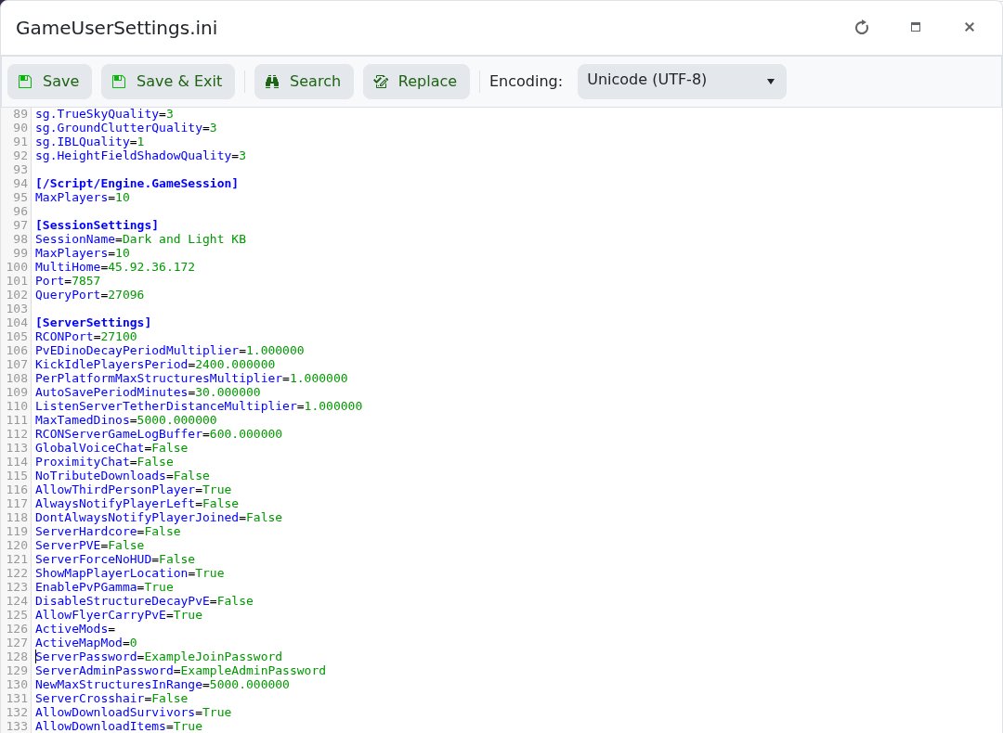
Task: Expand the Encoding dropdown Unicode (UTF-8)
Action: (682, 81)
